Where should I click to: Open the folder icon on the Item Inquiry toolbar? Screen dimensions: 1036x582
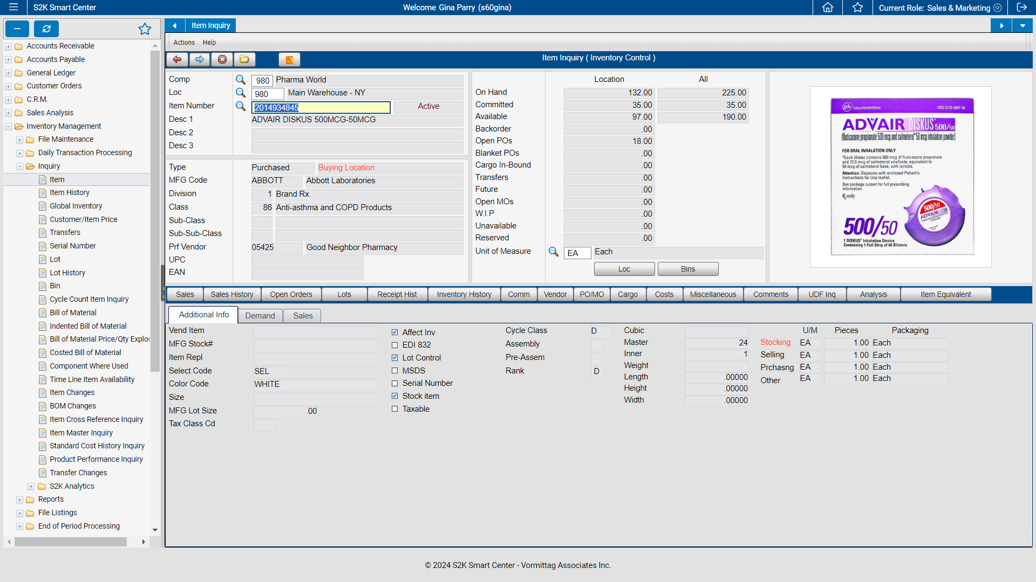click(x=244, y=59)
